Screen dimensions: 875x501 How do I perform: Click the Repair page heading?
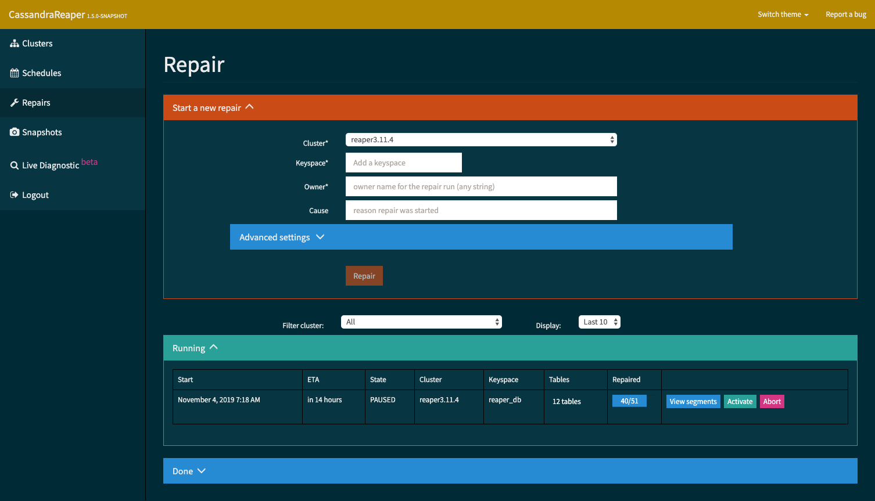(194, 64)
